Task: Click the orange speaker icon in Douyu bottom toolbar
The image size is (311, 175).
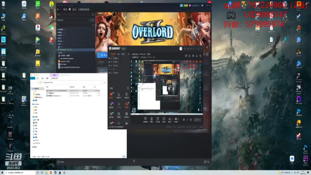Action: (x=176, y=119)
